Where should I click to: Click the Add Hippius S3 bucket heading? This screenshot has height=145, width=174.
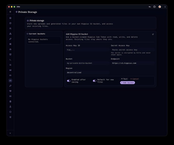[x=77, y=34]
